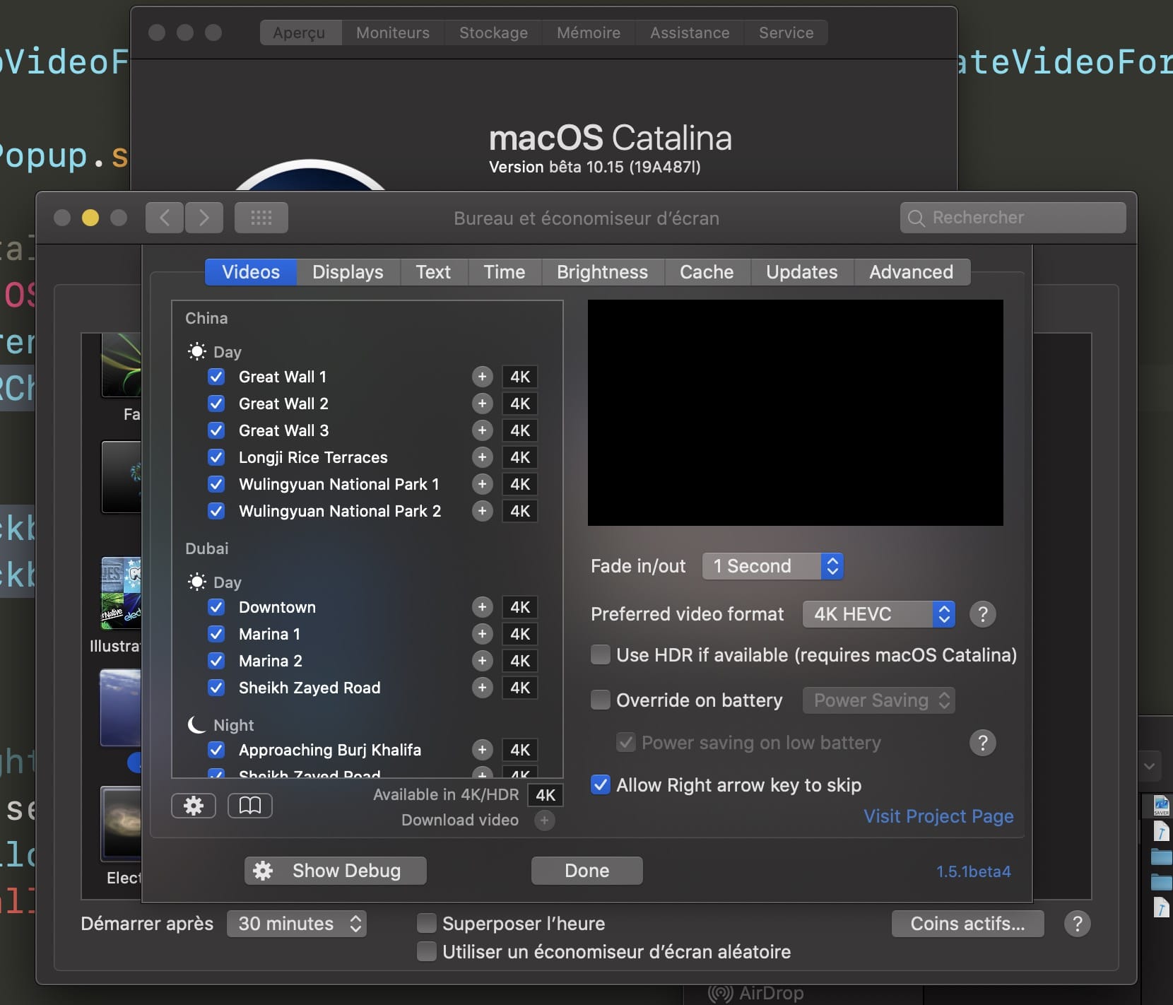The image size is (1173, 1005).
Task: Click the Rechercher search field
Action: click(x=1013, y=218)
